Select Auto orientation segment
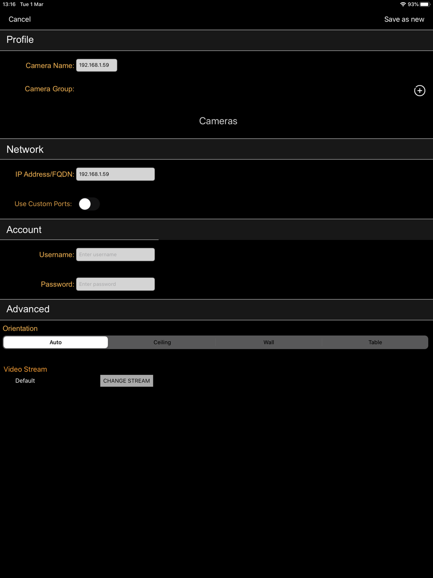The image size is (433, 578). click(x=55, y=342)
